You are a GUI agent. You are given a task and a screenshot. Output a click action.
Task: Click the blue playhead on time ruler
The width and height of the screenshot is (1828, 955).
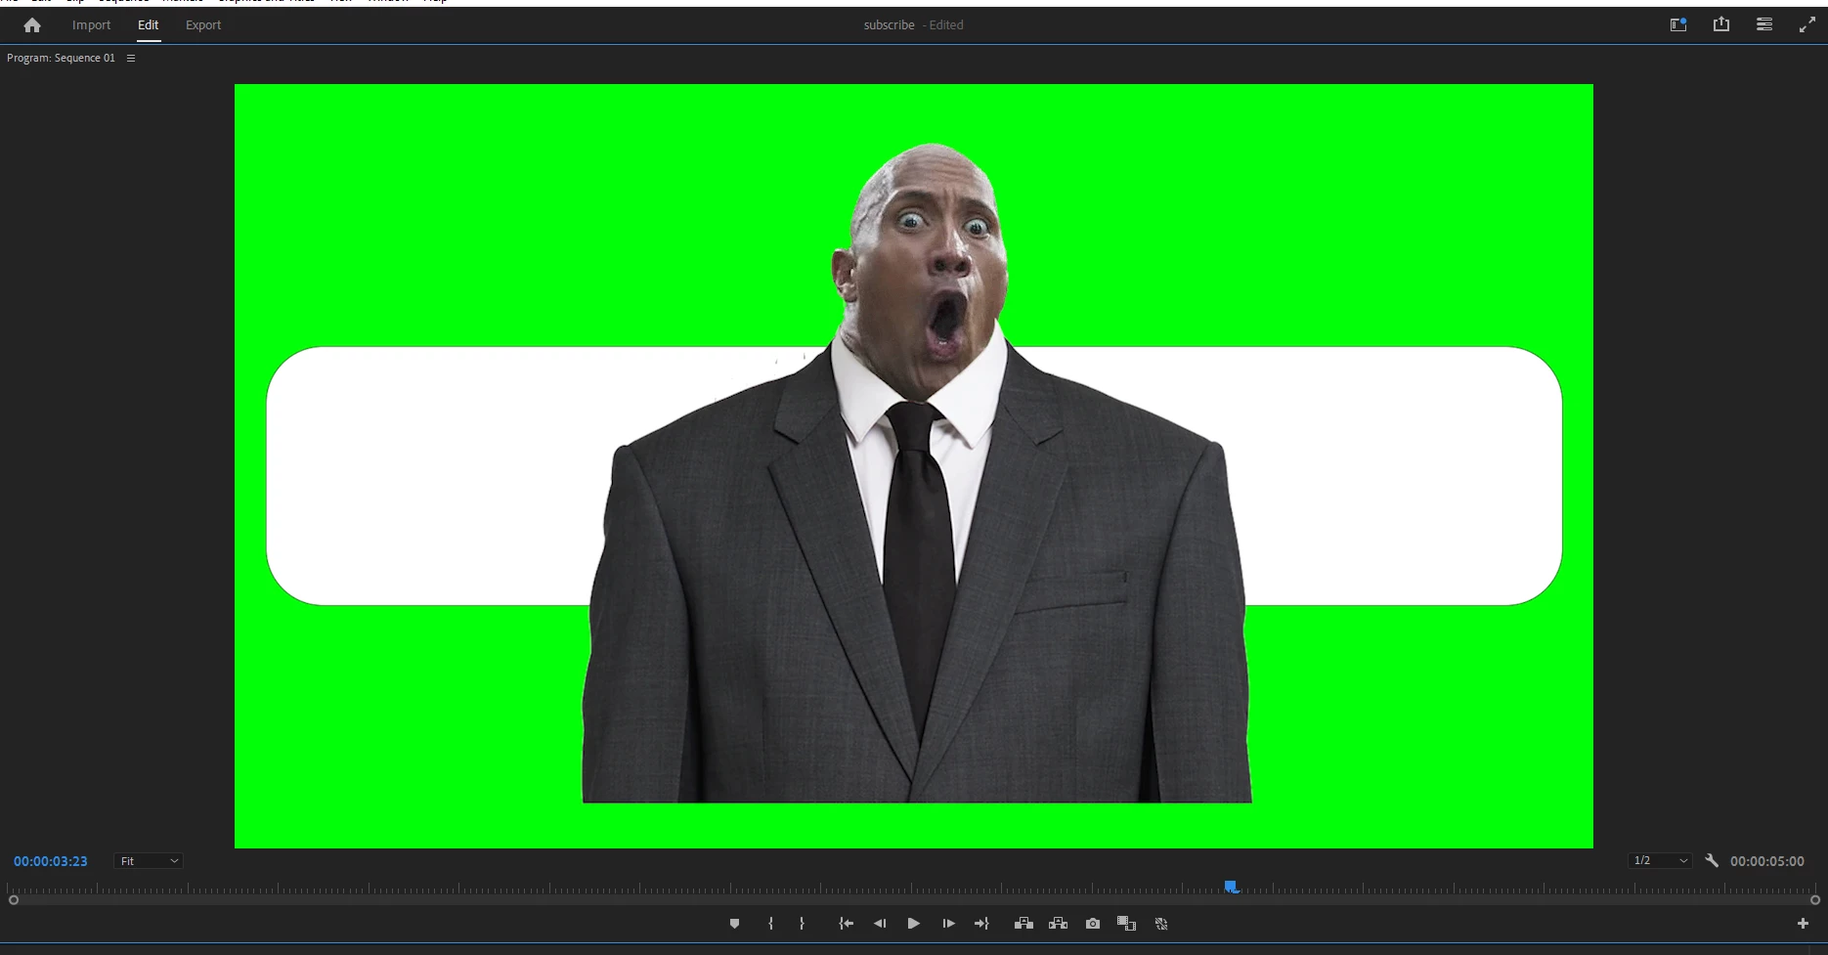coord(1232,887)
